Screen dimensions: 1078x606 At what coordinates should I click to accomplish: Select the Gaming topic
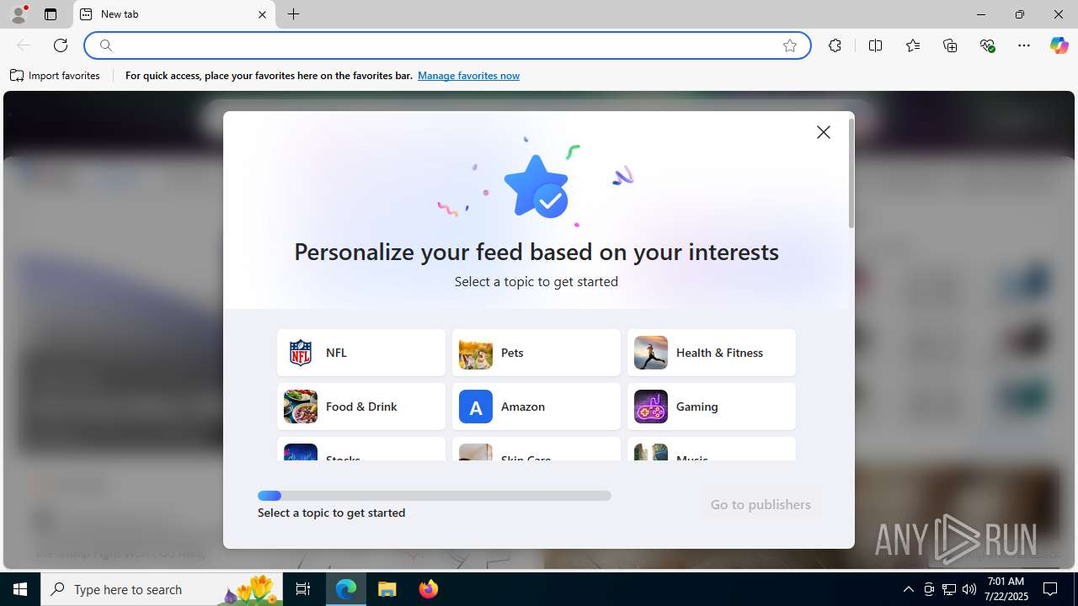coord(712,407)
